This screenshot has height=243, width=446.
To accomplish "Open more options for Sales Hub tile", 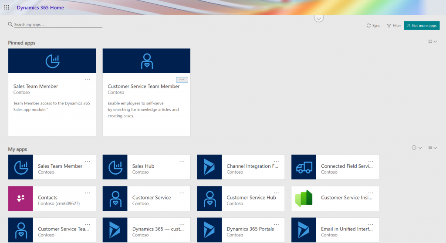I will click(182, 161).
